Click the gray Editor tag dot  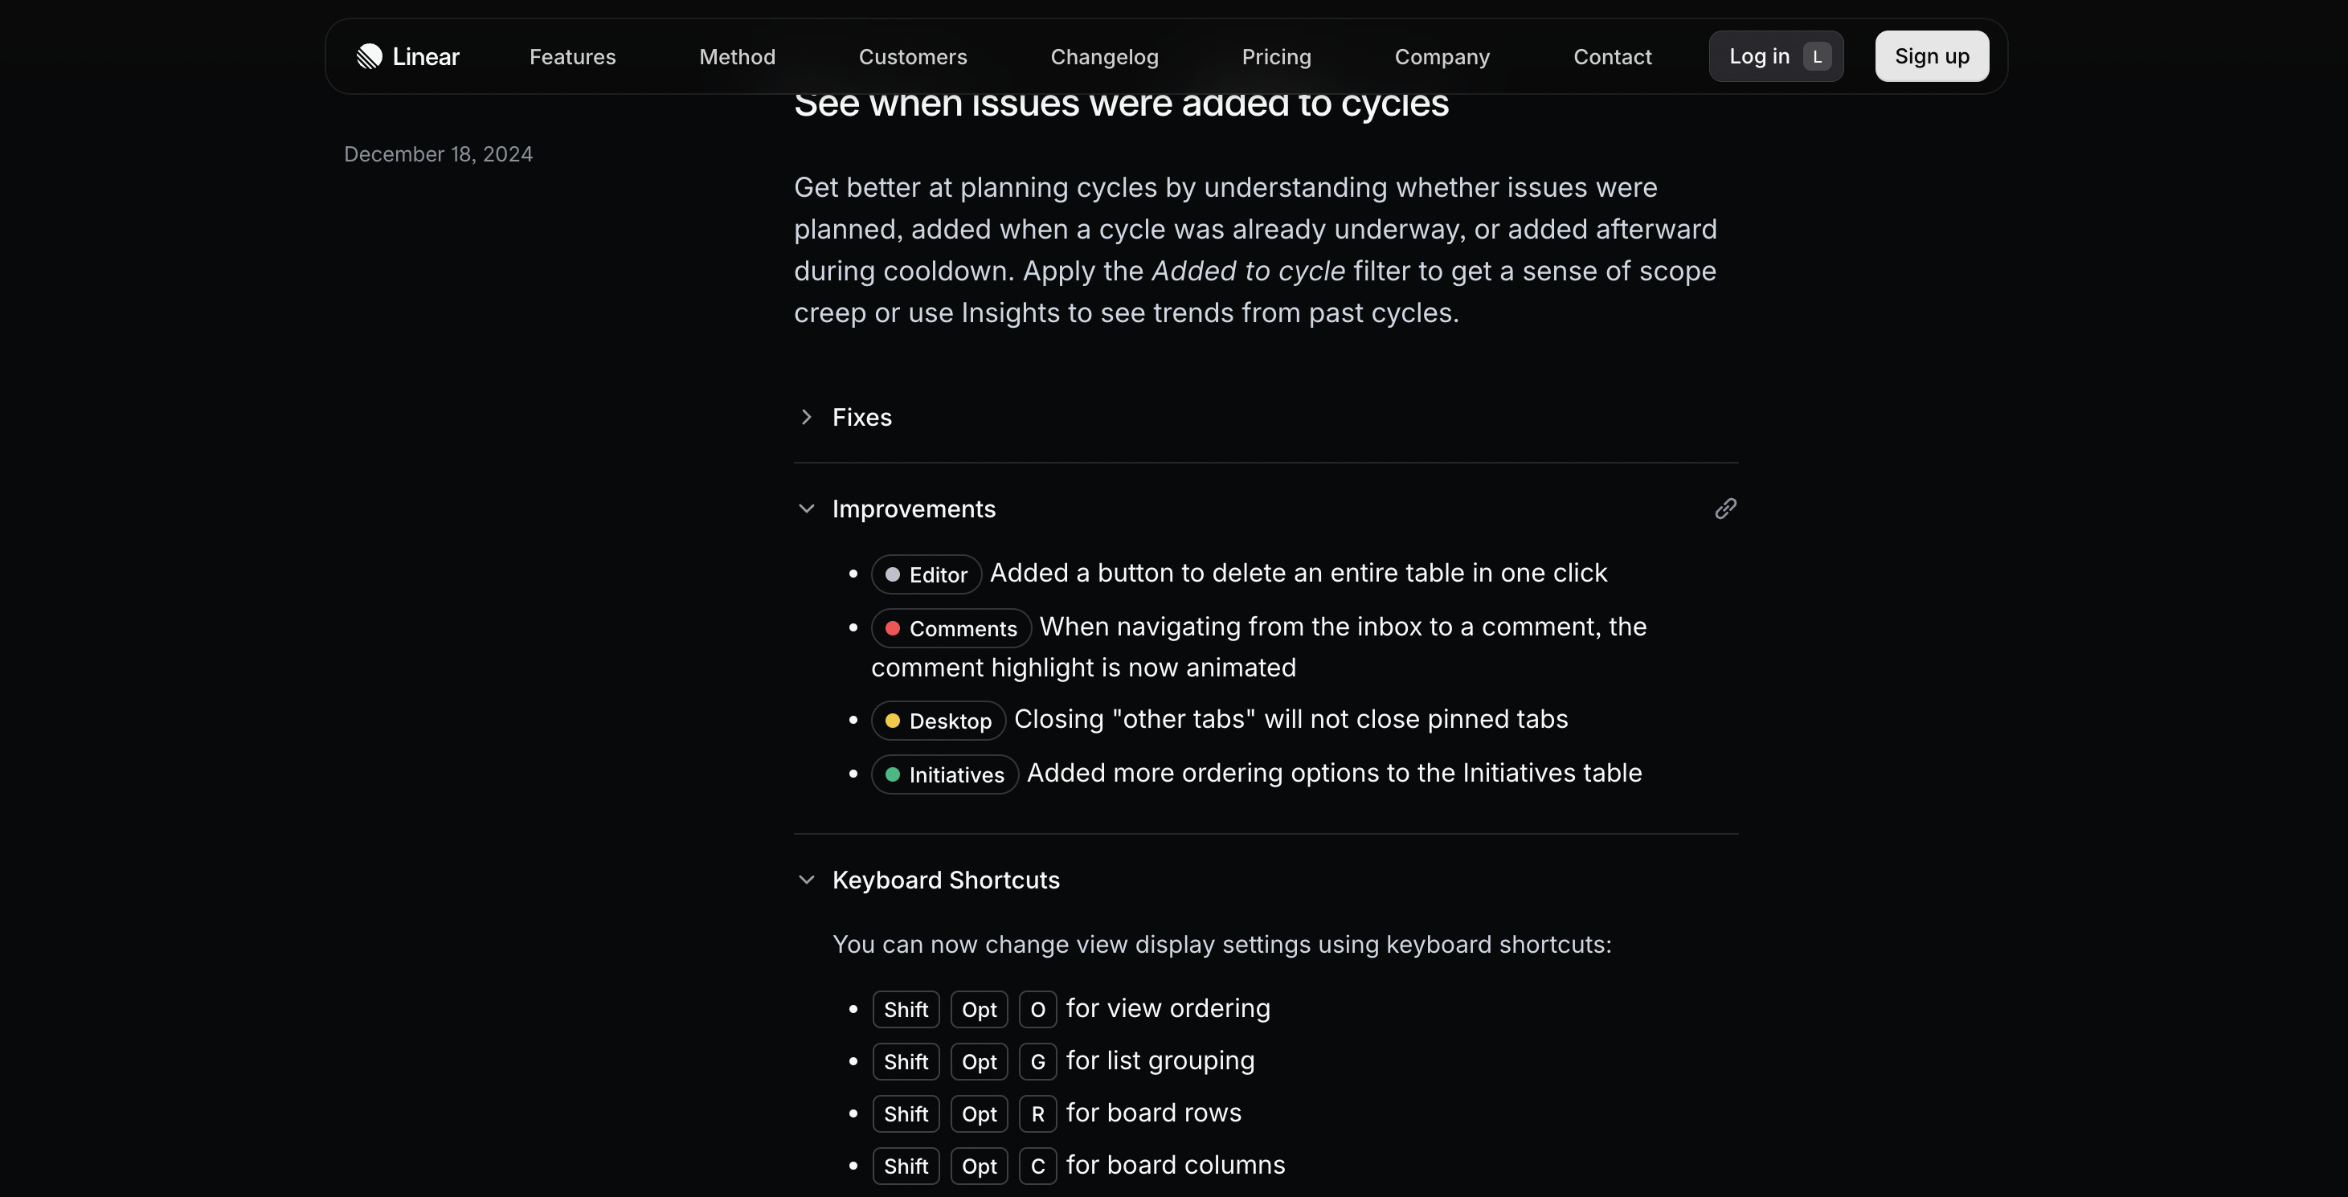[892, 575]
